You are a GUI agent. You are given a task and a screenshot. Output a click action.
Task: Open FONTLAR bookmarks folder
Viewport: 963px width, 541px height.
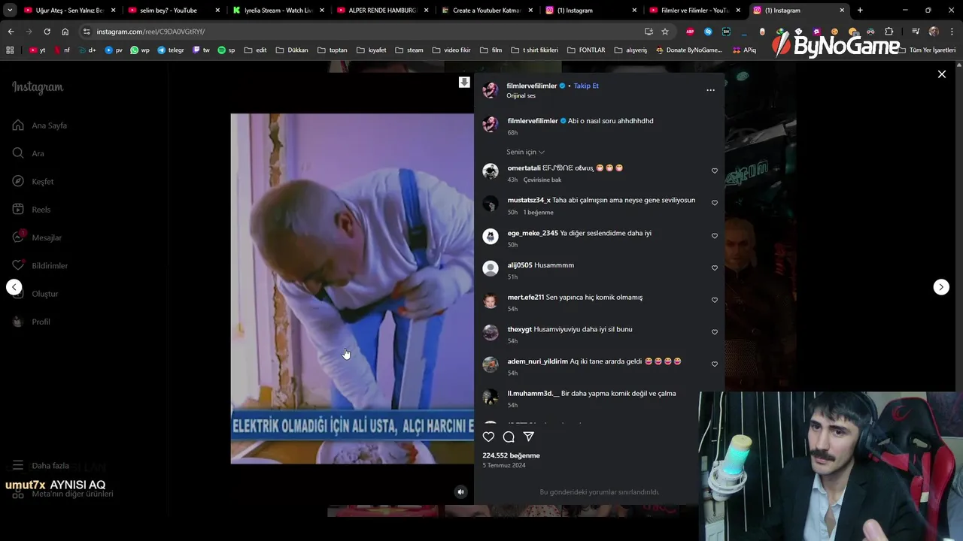point(586,50)
